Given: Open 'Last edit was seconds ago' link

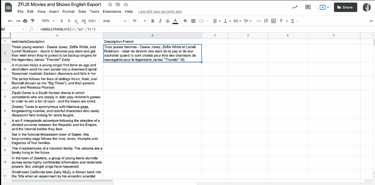Looking at the screenshot, I should pyautogui.click(x=160, y=12).
